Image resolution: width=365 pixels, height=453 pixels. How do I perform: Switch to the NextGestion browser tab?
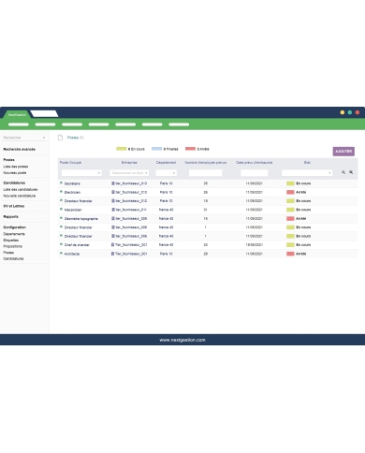coord(17,114)
